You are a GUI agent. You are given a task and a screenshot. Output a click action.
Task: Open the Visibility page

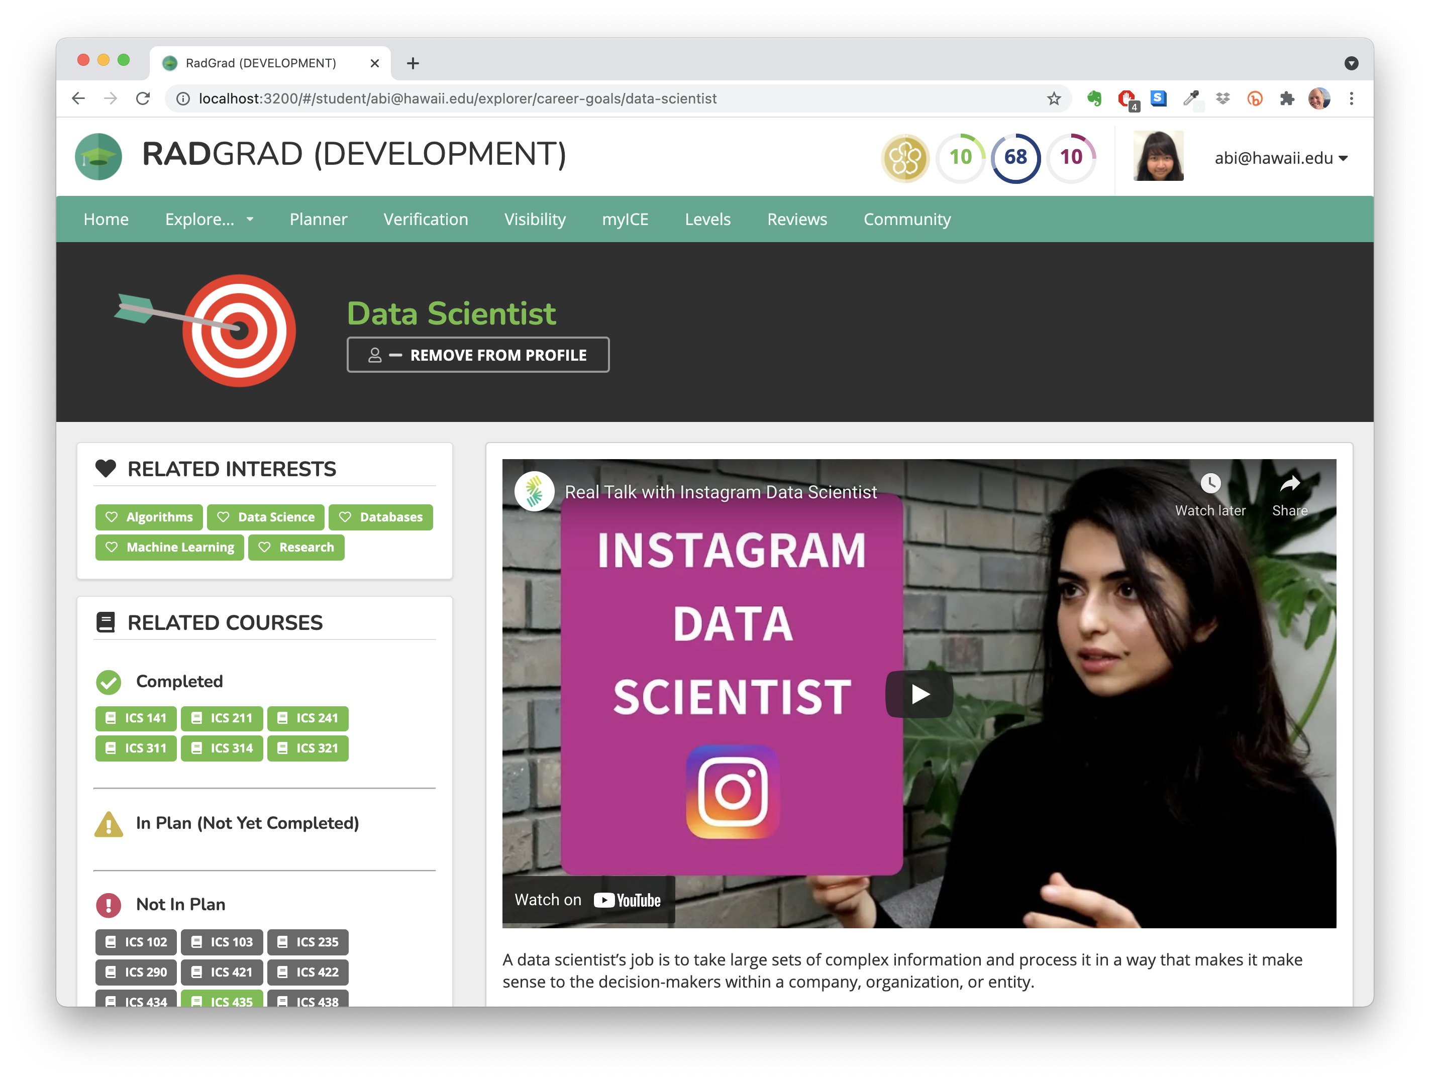[x=535, y=219]
